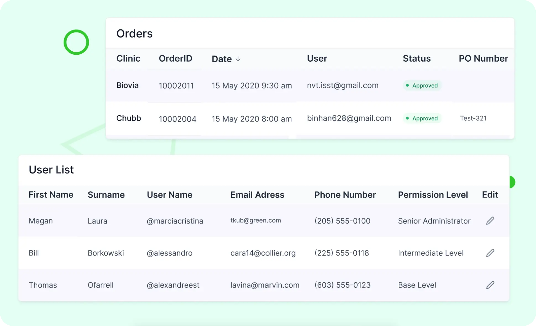The height and width of the screenshot is (326, 536).
Task: Select the OrderID column header
Action: (x=175, y=59)
